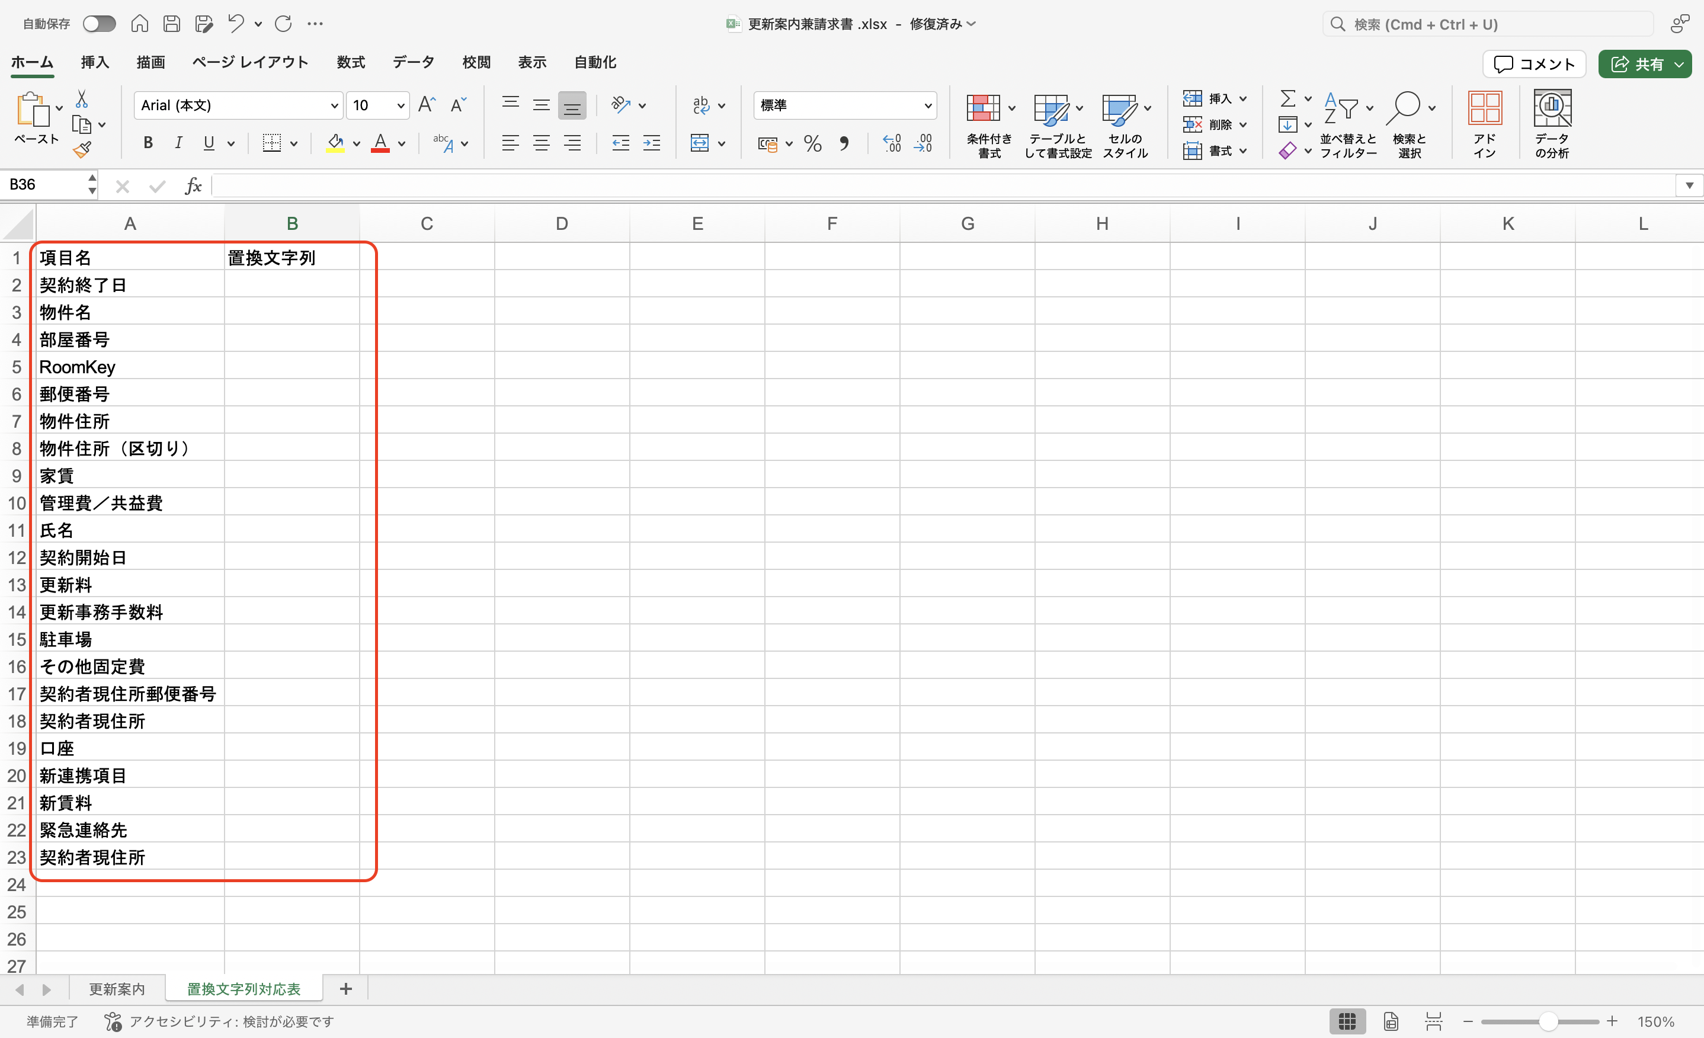The image size is (1704, 1038).
Task: Increase font size with the larger A icon
Action: click(427, 105)
